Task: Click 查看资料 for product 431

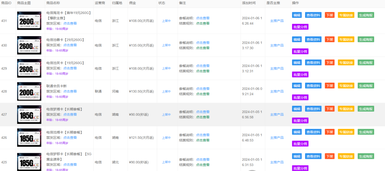Action: pos(313,15)
